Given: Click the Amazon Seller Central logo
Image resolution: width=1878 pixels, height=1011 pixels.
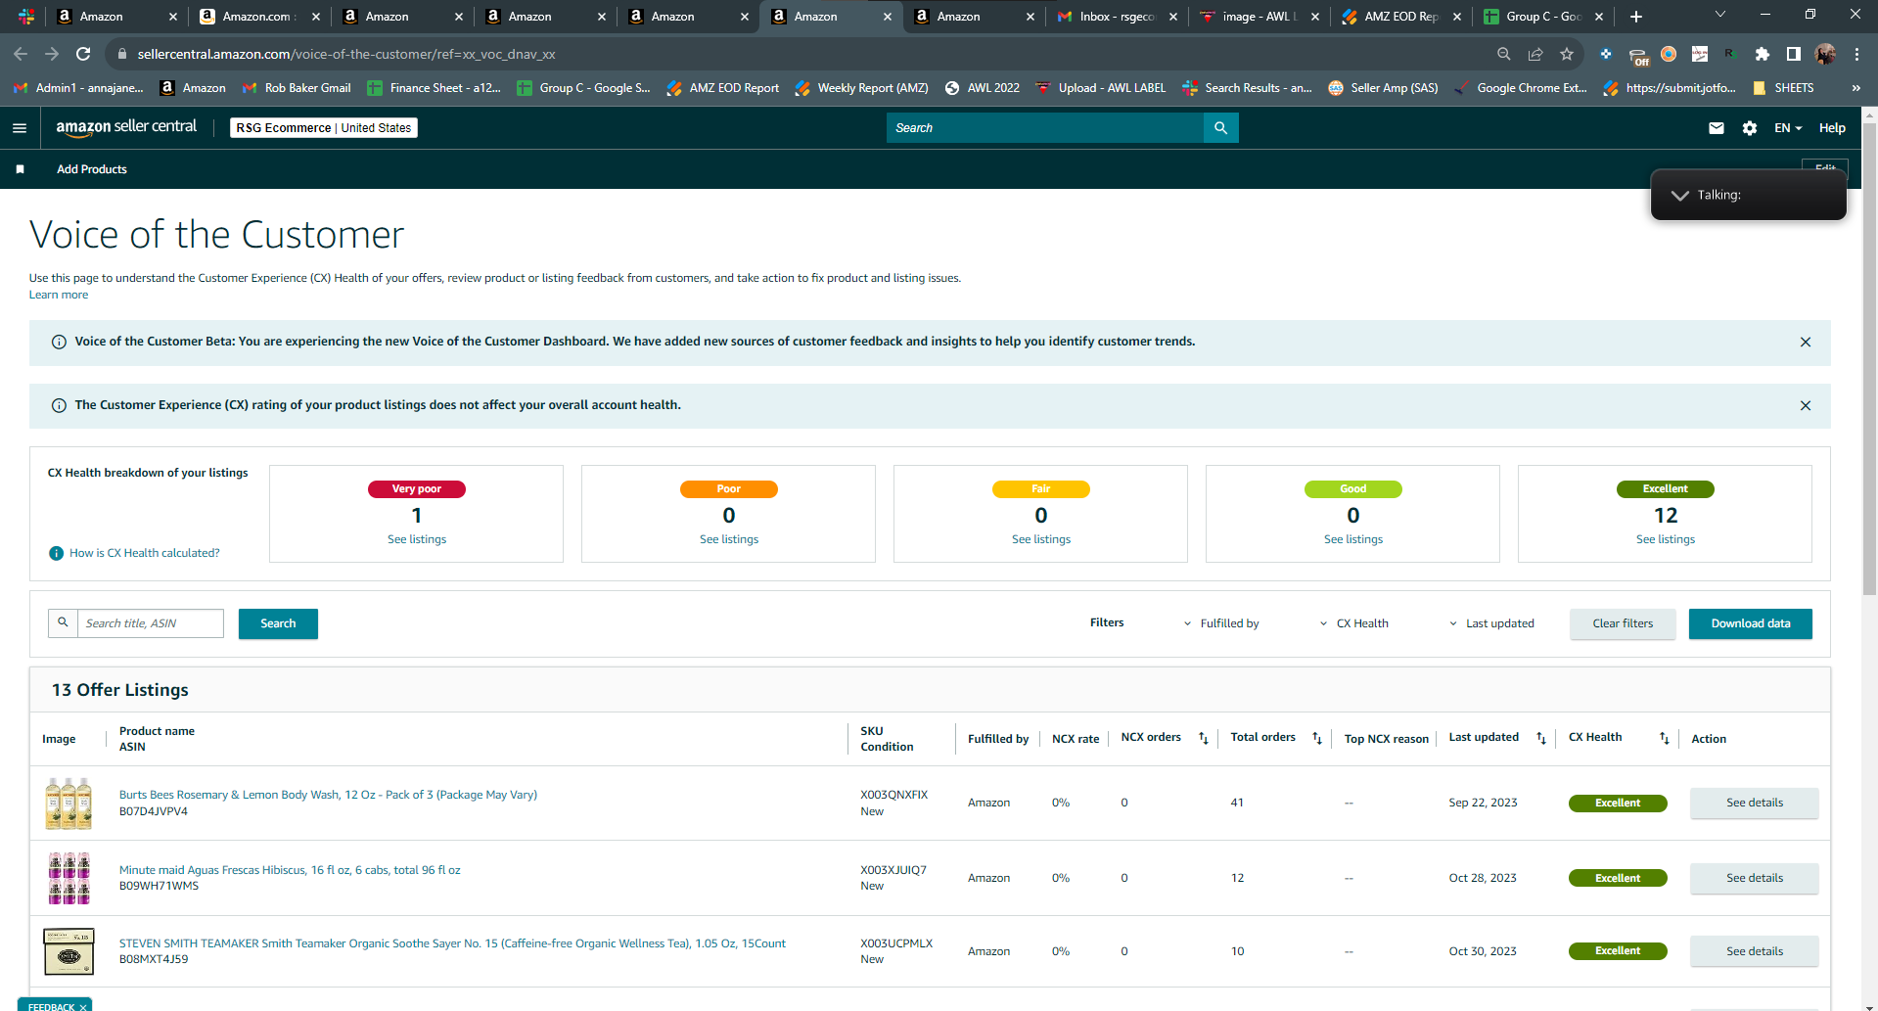Looking at the screenshot, I should [126, 127].
